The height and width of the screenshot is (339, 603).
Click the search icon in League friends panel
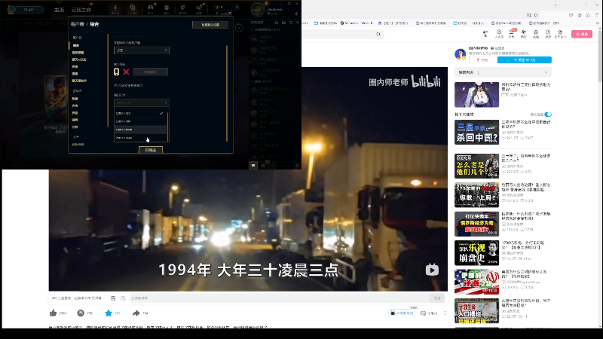(x=298, y=23)
